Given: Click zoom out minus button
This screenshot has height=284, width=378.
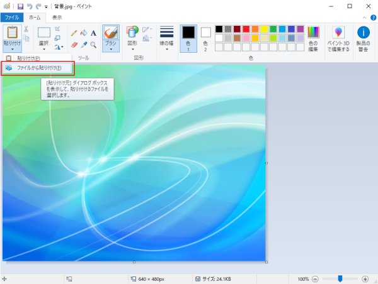Looking at the screenshot, I should point(315,279).
